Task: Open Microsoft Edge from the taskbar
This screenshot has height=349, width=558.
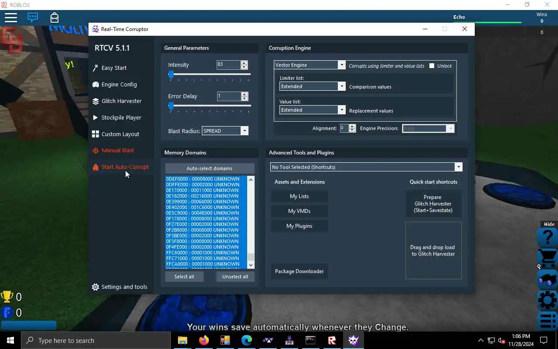Action: pos(246,340)
